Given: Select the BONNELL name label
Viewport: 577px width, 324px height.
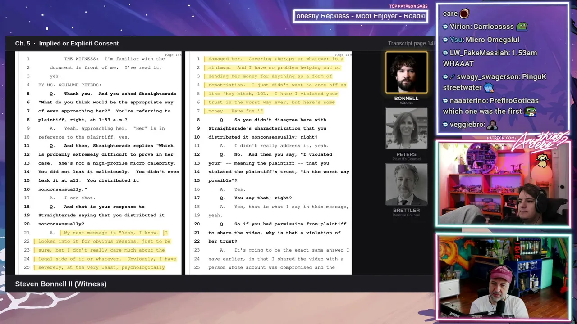Looking at the screenshot, I should point(406,98).
